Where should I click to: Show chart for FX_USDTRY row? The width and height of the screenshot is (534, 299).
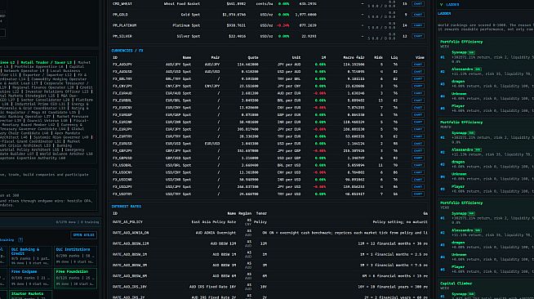point(418,194)
